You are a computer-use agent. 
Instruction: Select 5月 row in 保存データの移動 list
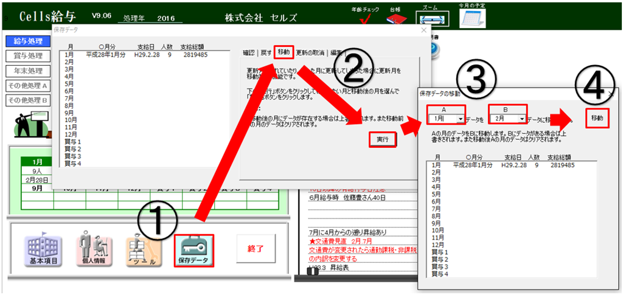tap(511, 194)
